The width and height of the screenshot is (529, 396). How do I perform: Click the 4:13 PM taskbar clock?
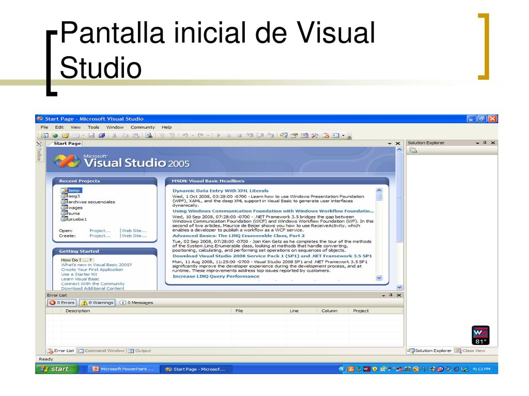[x=481, y=369]
